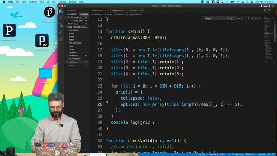This screenshot has height=156, width=277.
Task: Open .gitignore in the file tree
Action: tap(73, 52)
